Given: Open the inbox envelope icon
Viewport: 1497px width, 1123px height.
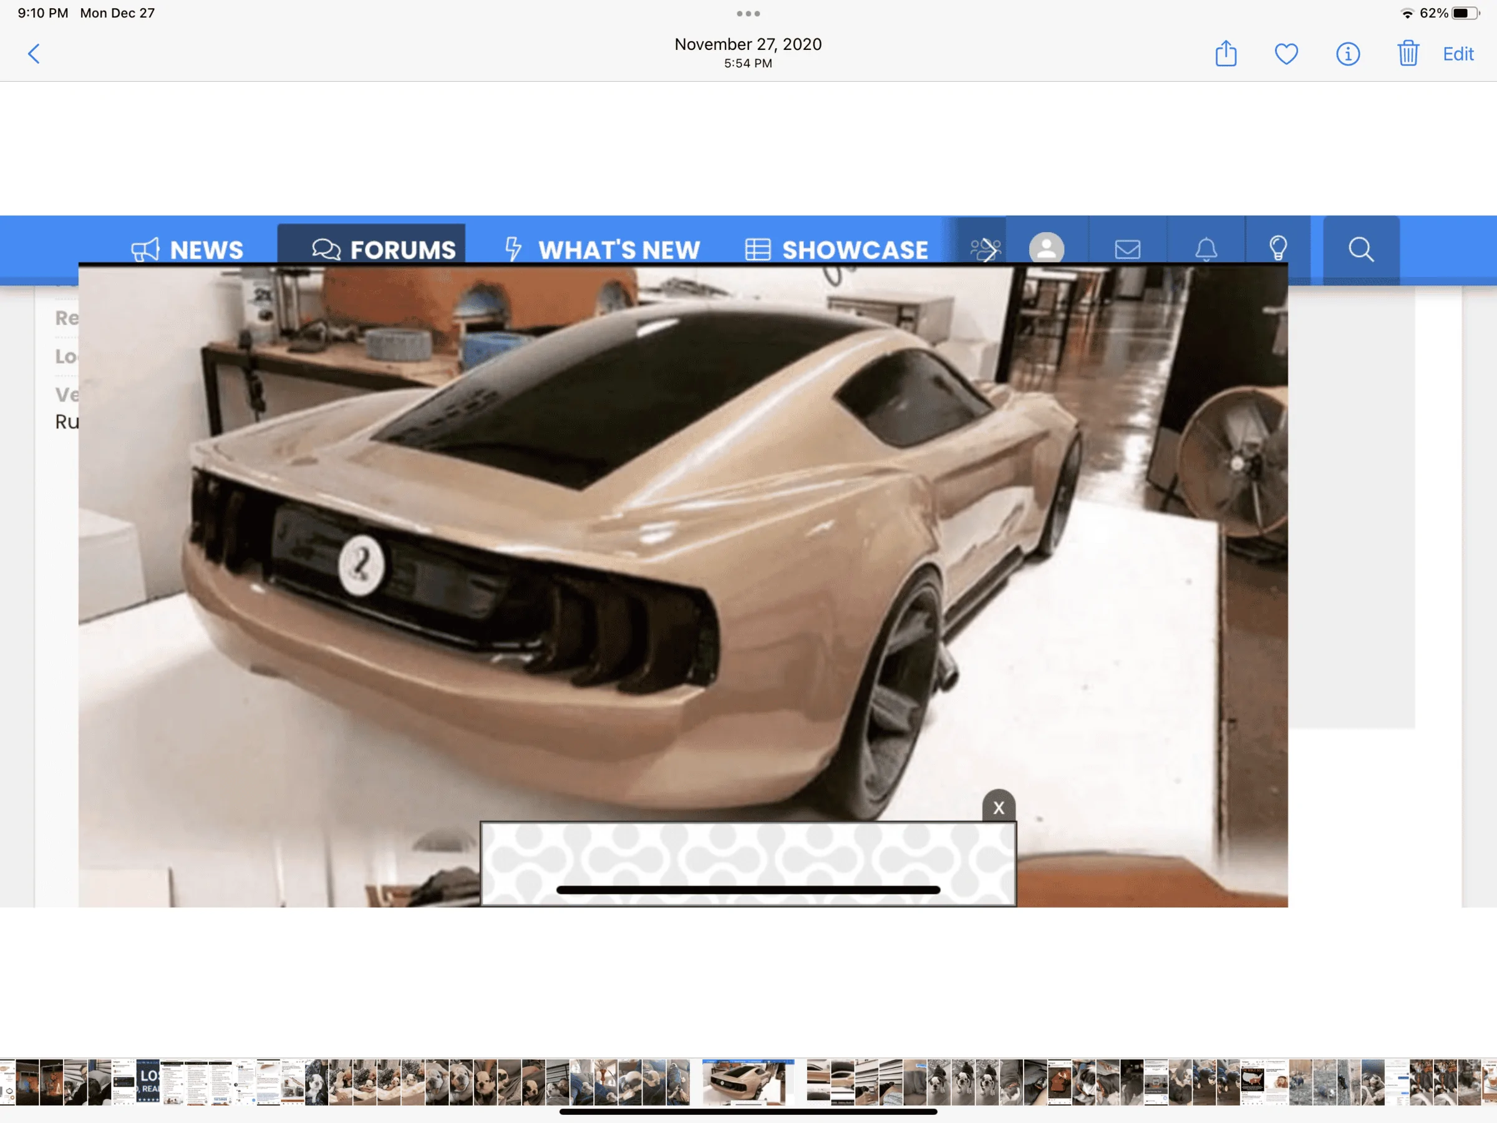Looking at the screenshot, I should (1127, 250).
